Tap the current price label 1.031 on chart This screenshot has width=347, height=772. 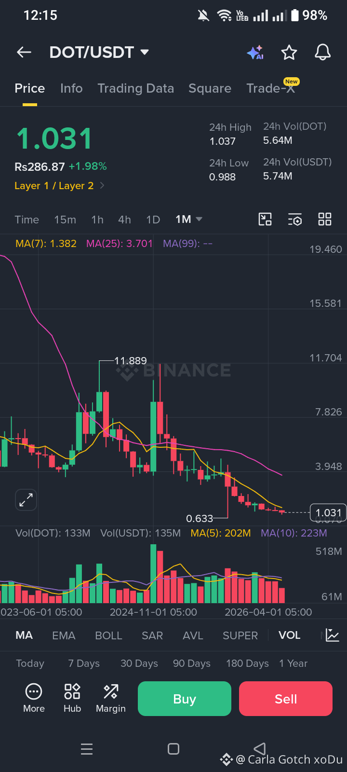[328, 512]
